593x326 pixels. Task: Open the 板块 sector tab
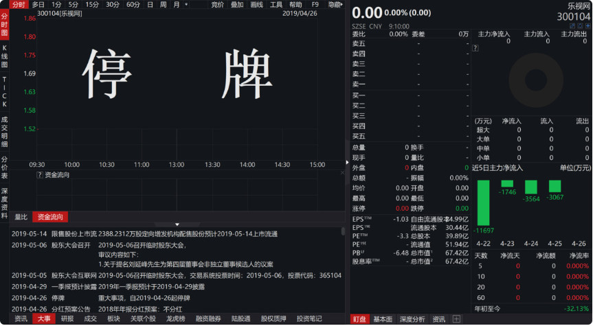113,319
